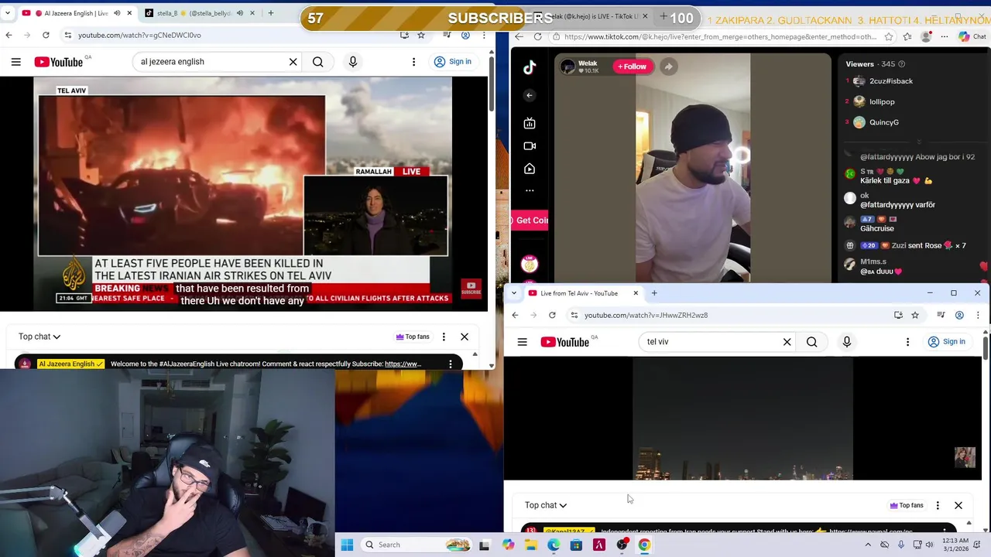This screenshot has width=991, height=557.
Task: Clear the 'al jezeera english' search text
Action: pos(293,62)
